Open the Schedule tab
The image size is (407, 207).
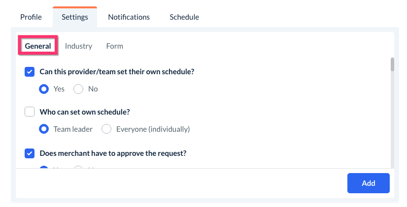tap(184, 17)
